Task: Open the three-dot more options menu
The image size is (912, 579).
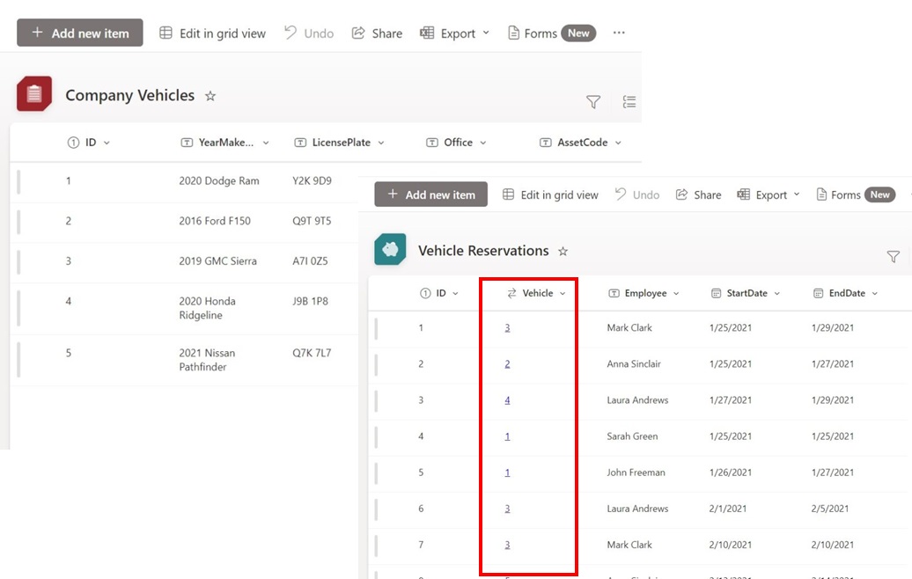Action: coord(619,33)
